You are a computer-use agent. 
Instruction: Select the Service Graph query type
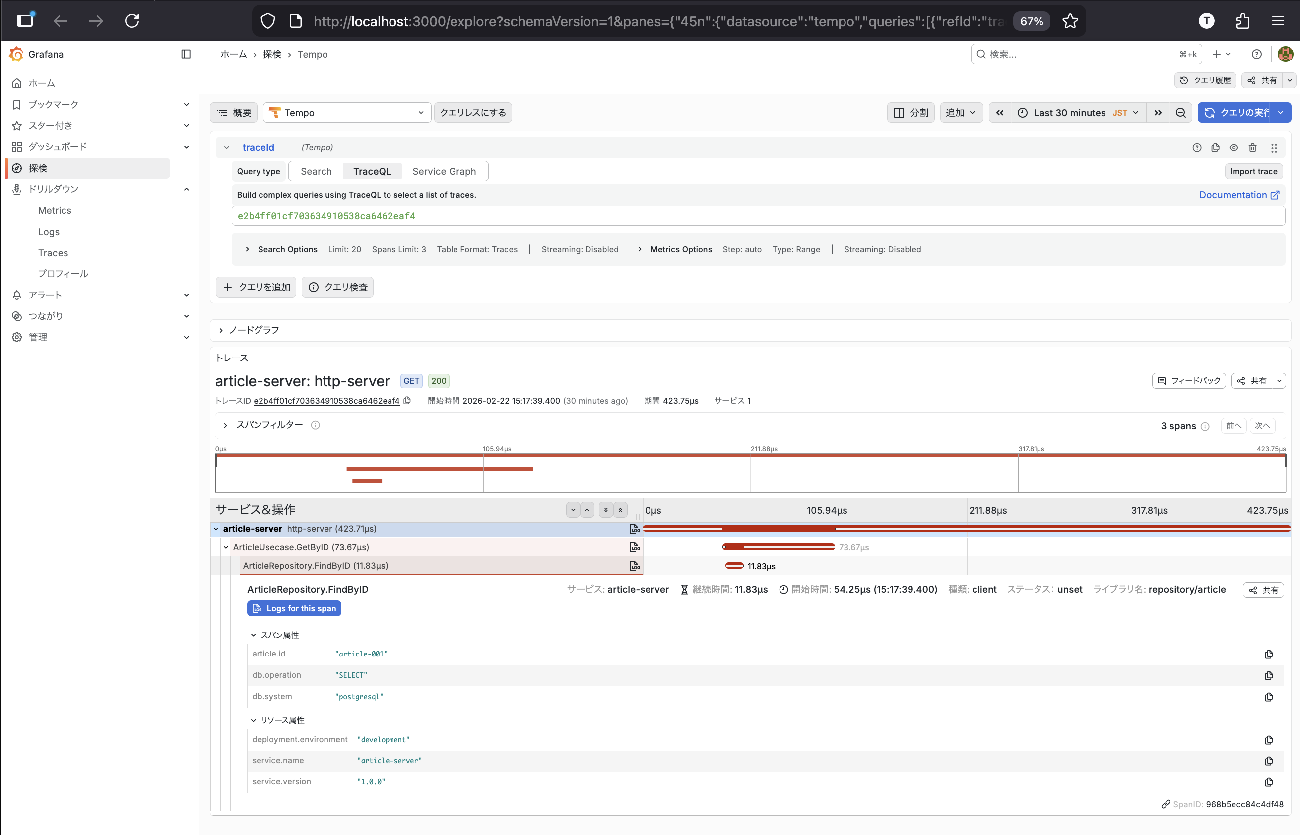coord(444,172)
